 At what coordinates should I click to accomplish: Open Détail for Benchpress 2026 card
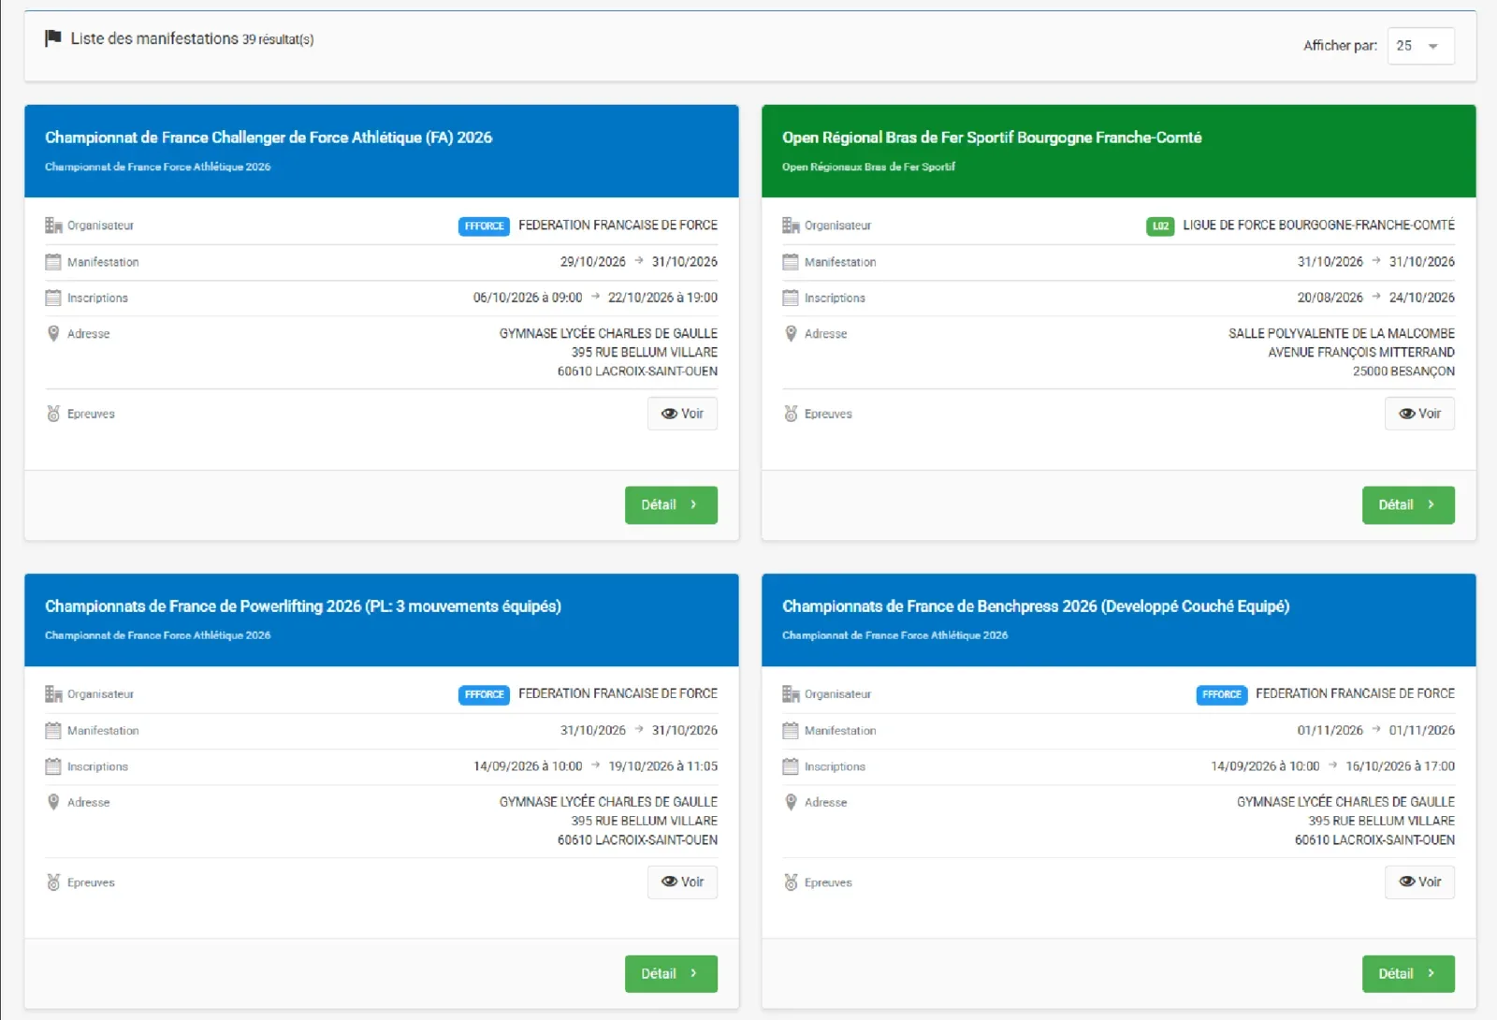click(1408, 974)
